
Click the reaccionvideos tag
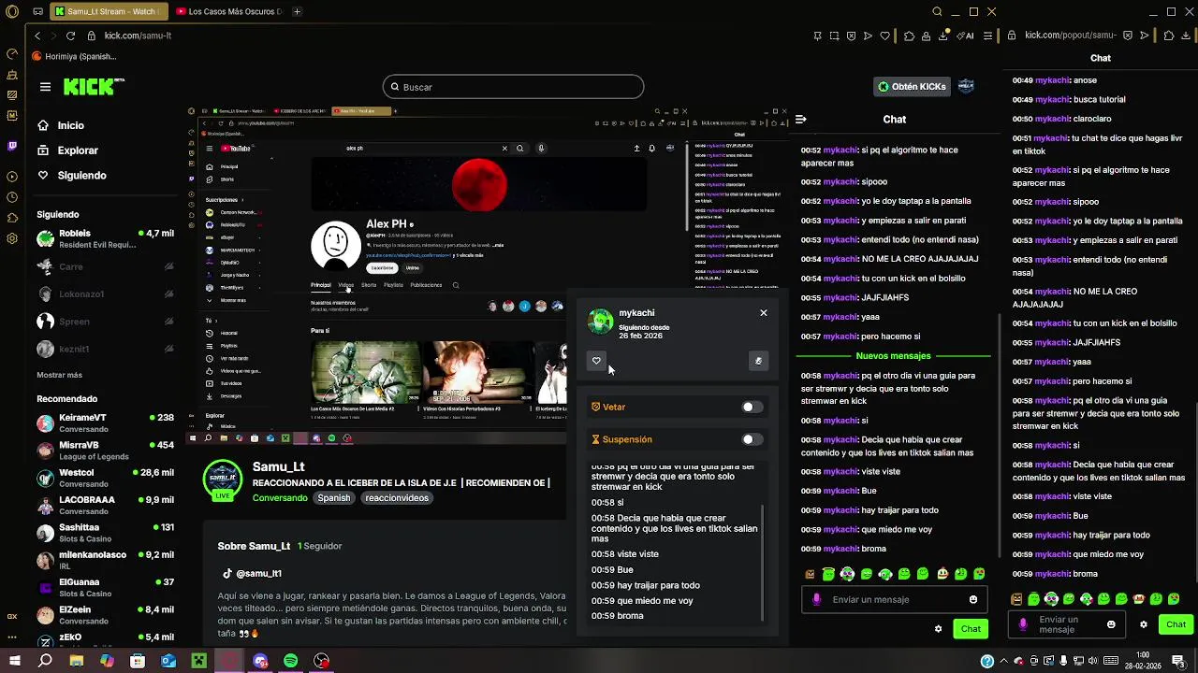click(x=397, y=498)
